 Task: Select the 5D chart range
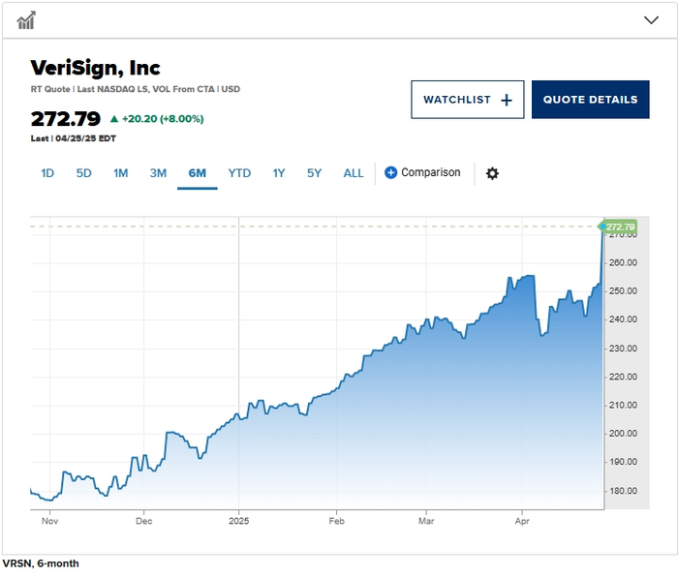click(x=84, y=173)
